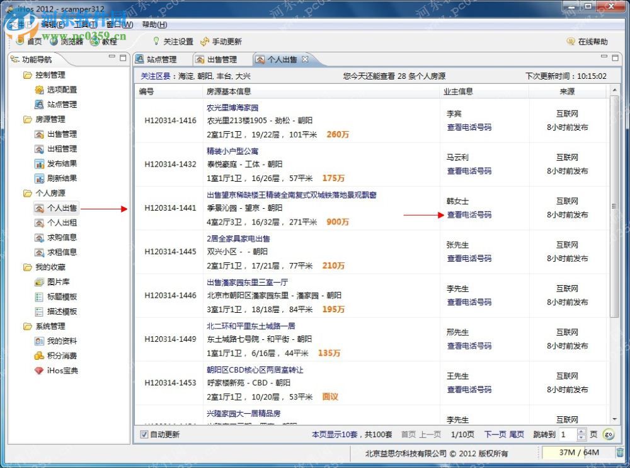The width and height of the screenshot is (630, 468).
Task: Open the 发布结果 panel icon
Action: (x=39, y=163)
